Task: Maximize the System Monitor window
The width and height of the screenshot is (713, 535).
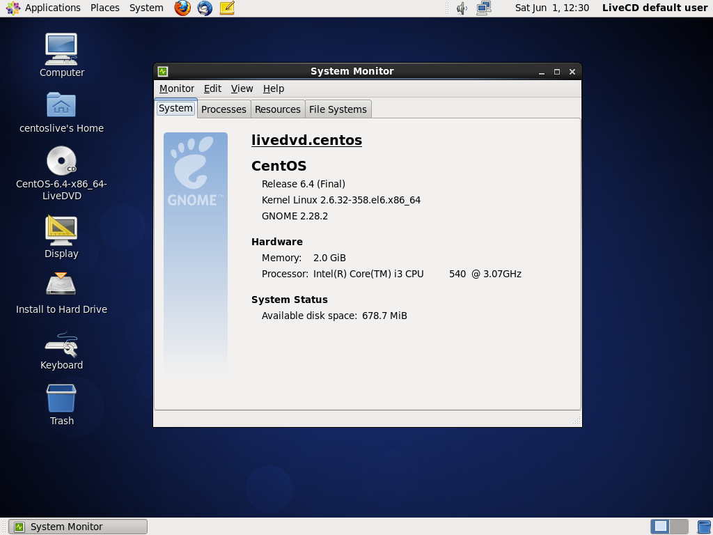Action: (556, 72)
